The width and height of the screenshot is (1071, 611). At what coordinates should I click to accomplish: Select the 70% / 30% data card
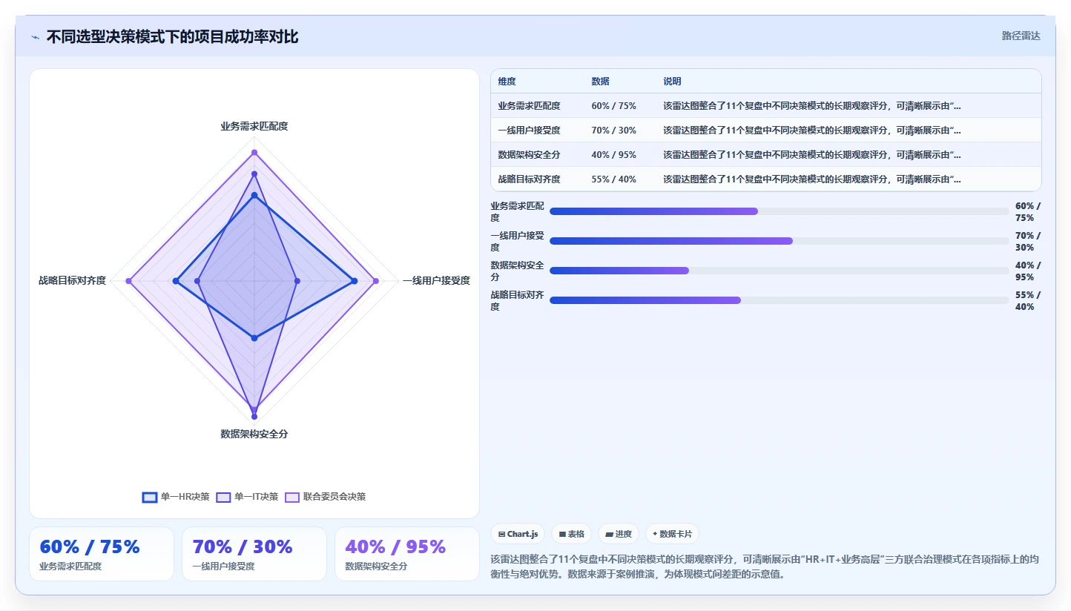(x=254, y=554)
